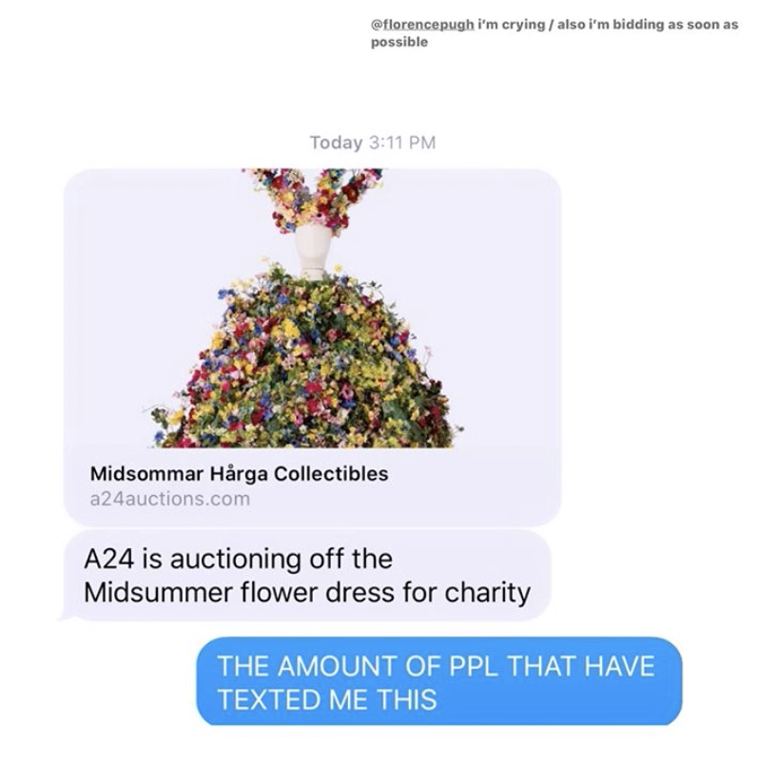Open the @florencepugh mention link
The image size is (757, 781).
pos(422,25)
